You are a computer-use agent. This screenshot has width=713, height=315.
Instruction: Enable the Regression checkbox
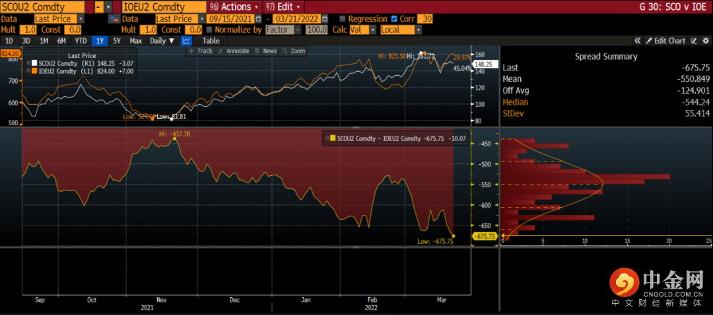point(342,19)
